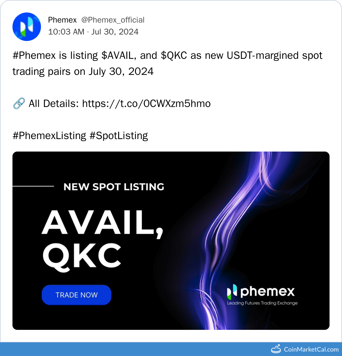The width and height of the screenshot is (342, 356).
Task: Click the large QKC banner text
Action: (x=82, y=256)
